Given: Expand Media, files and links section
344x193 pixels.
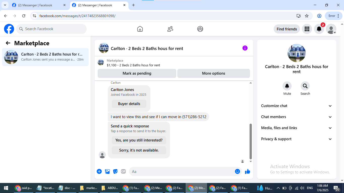Looking at the screenshot, I should [297, 128].
